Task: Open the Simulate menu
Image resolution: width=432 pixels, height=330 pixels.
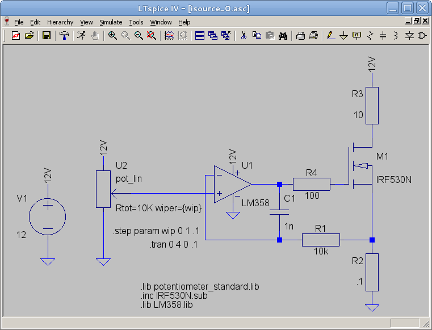Action: tap(111, 22)
